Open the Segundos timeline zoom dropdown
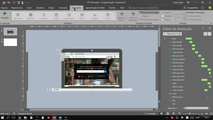The height and width of the screenshot is (120, 213). [172, 108]
